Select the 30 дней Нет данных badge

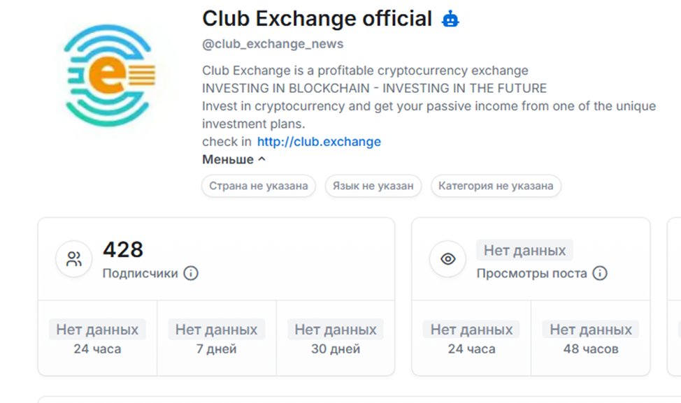[x=334, y=329]
